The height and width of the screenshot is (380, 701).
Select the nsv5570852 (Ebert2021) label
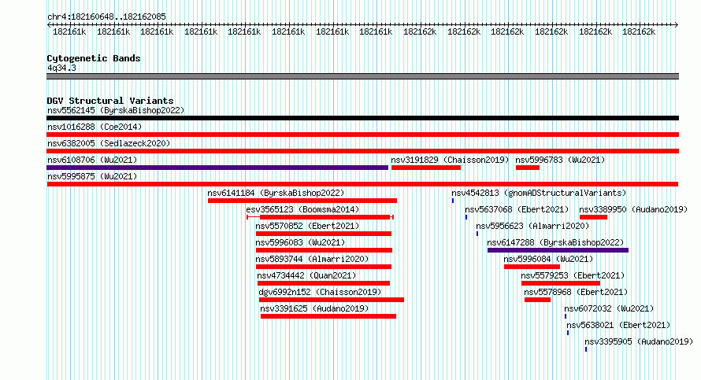[308, 226]
